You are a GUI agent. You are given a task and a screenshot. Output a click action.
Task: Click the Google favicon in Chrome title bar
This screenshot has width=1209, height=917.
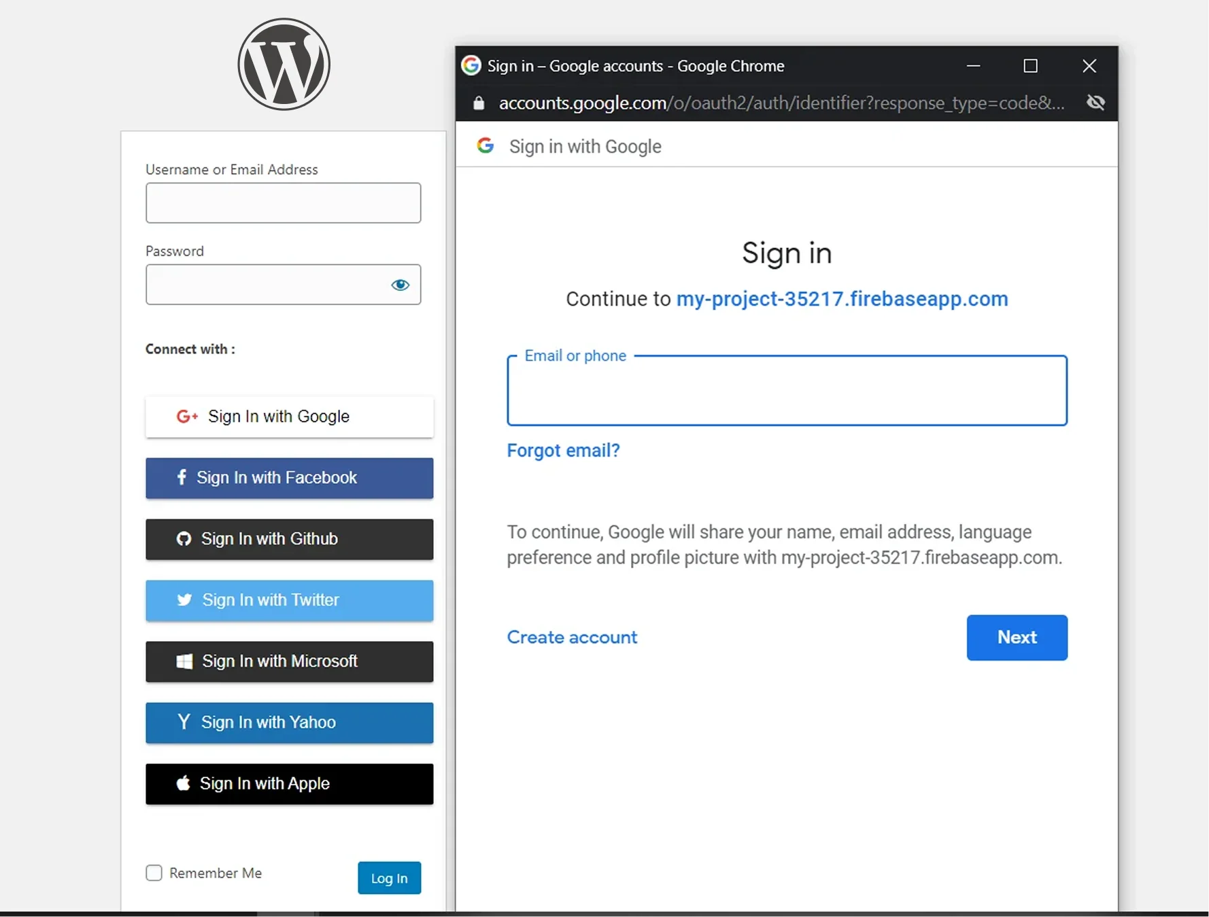[x=471, y=65]
